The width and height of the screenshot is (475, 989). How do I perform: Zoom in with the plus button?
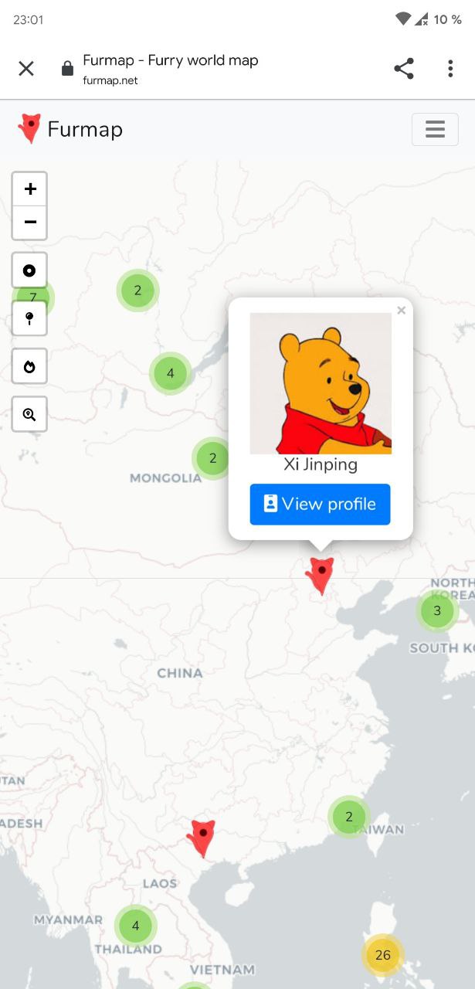(30, 189)
